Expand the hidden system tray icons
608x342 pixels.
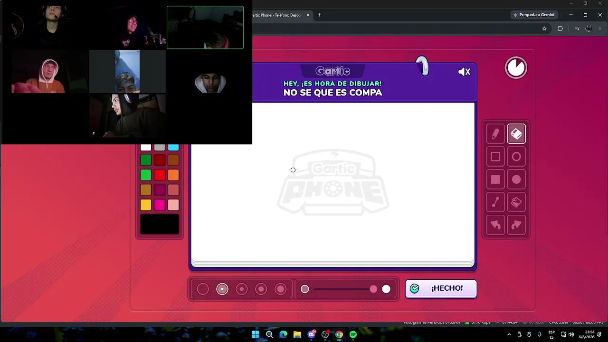click(509, 334)
